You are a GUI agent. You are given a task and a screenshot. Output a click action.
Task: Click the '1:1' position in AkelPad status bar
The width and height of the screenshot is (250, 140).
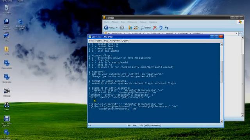click(x=89, y=126)
